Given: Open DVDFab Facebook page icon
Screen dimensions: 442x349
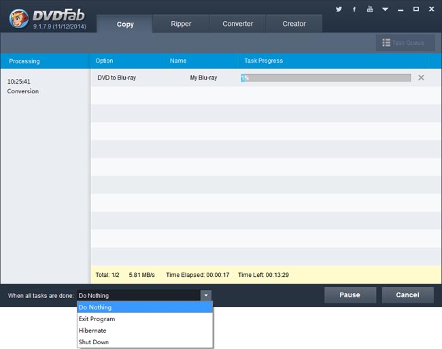Looking at the screenshot, I should click(x=354, y=9).
